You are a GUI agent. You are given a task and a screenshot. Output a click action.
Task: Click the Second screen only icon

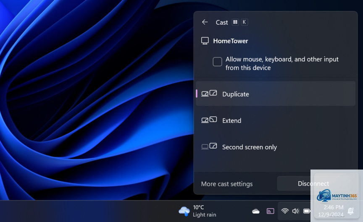(x=209, y=146)
